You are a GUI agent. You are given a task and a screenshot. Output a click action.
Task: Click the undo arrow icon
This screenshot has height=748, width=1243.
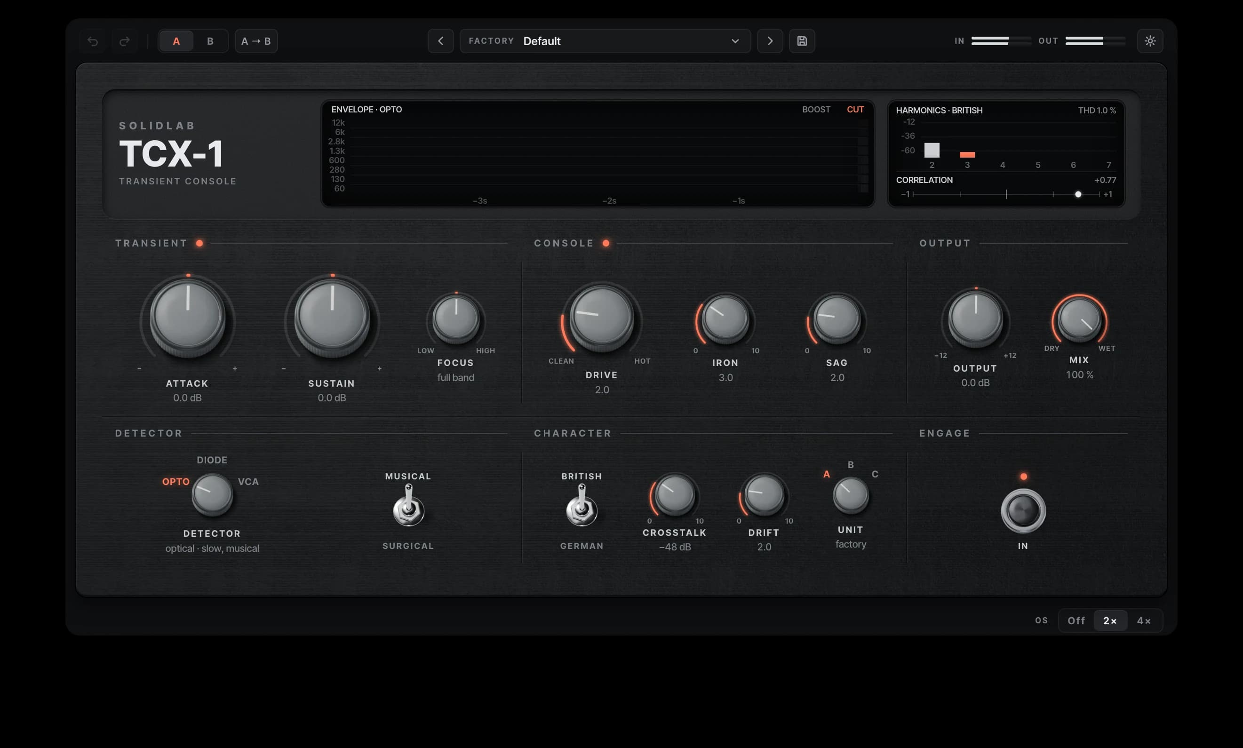pyautogui.click(x=93, y=41)
